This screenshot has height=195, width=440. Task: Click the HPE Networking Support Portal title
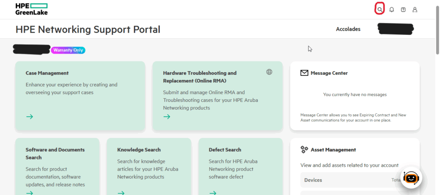[x=88, y=29]
